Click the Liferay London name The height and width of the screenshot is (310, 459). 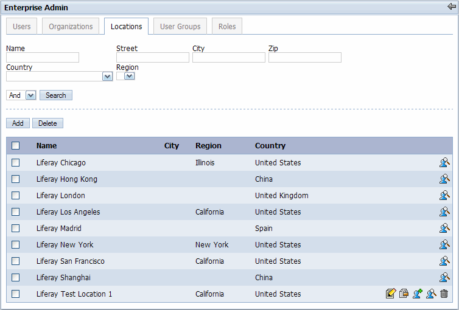(61, 195)
